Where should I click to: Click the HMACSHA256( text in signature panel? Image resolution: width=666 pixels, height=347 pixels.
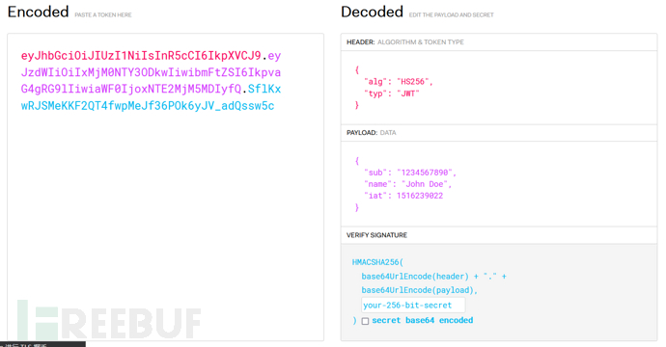(377, 262)
